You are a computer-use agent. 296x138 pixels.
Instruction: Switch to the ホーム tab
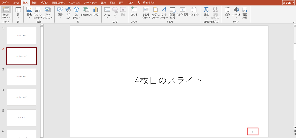(16, 3)
